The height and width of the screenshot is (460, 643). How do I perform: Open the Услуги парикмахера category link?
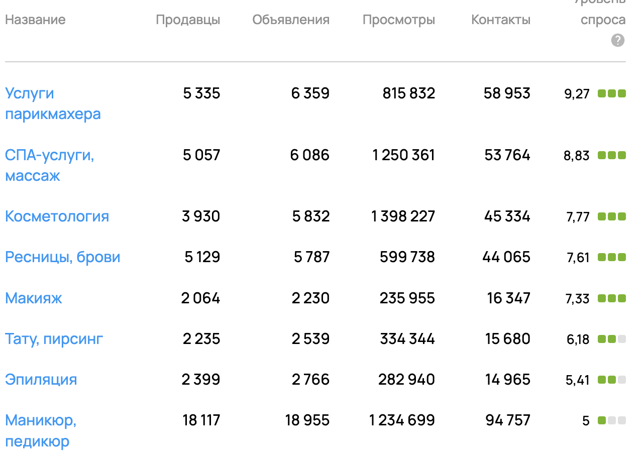[53, 103]
